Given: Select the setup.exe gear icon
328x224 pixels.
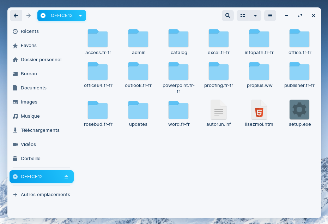Looking at the screenshot, I should (x=299, y=110).
